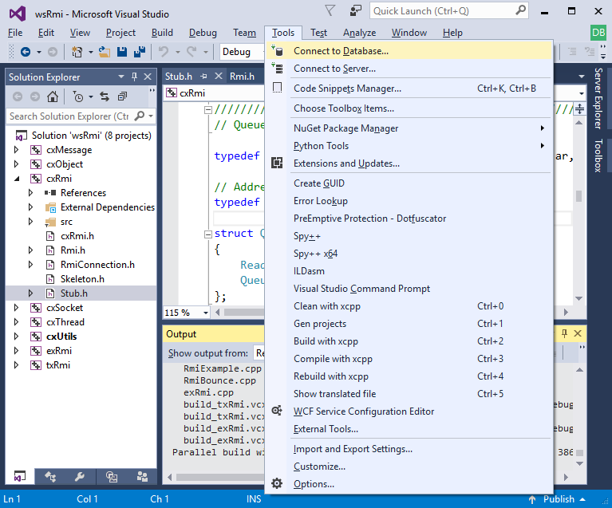The image size is (612, 508).
Task: Select Extensions and Updates menu item
Action: tap(409, 163)
